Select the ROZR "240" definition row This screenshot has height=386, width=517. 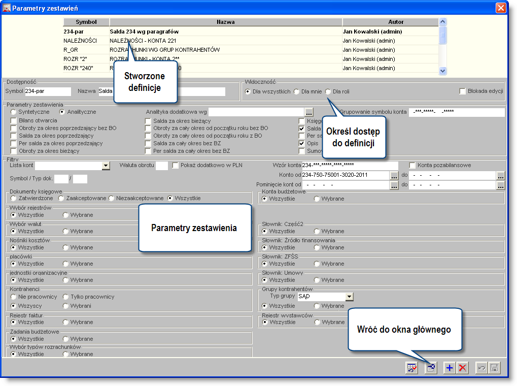tap(251, 68)
